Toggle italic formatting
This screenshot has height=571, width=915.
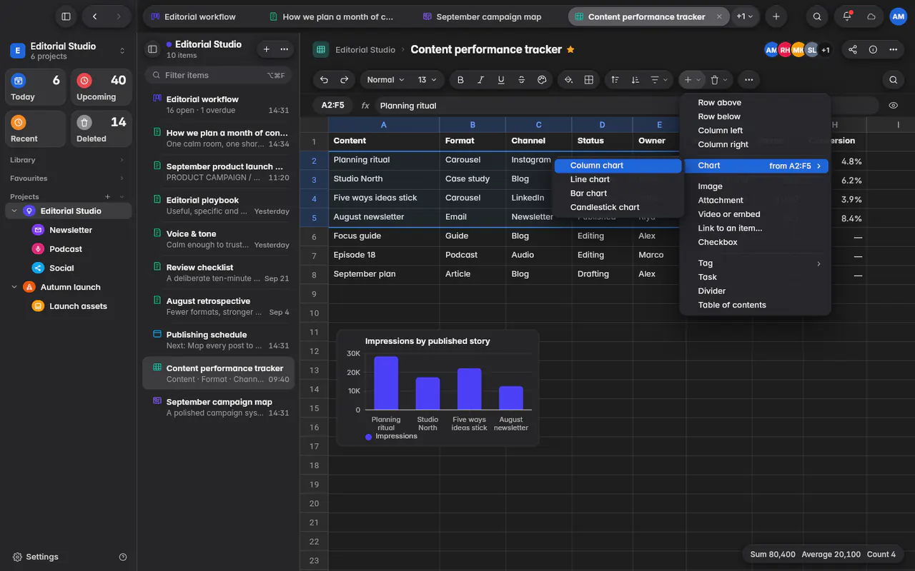coord(480,80)
